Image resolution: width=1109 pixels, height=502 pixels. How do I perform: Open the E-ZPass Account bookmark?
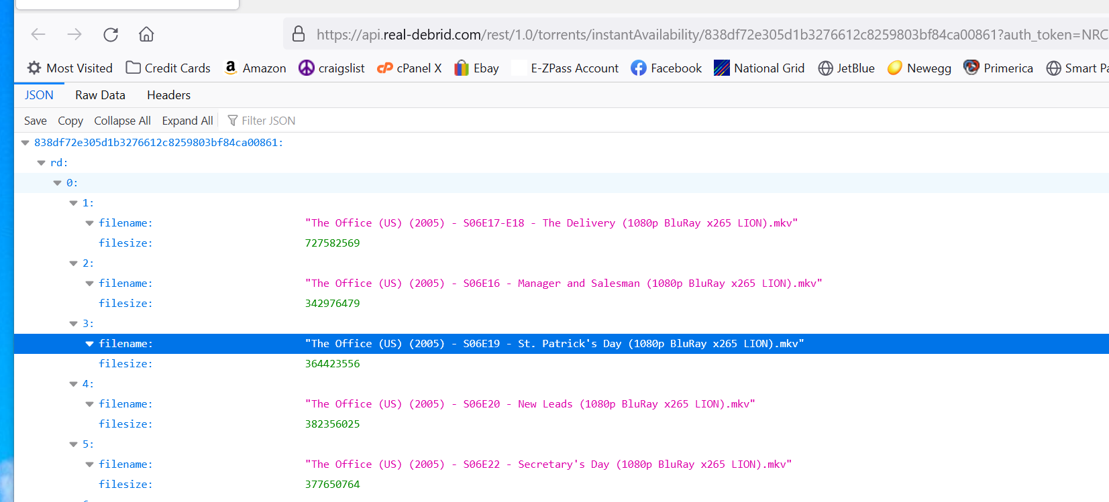tap(565, 68)
